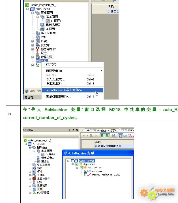Click the 动作 icon beside the context menu
Screen dimensions: 178x203
tap(38, 37)
